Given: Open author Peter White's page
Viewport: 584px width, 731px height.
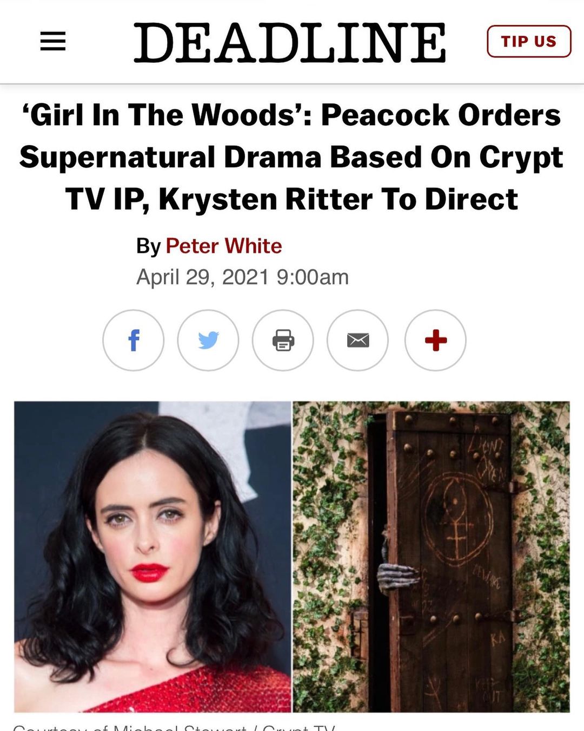Looking at the screenshot, I should coord(223,246).
